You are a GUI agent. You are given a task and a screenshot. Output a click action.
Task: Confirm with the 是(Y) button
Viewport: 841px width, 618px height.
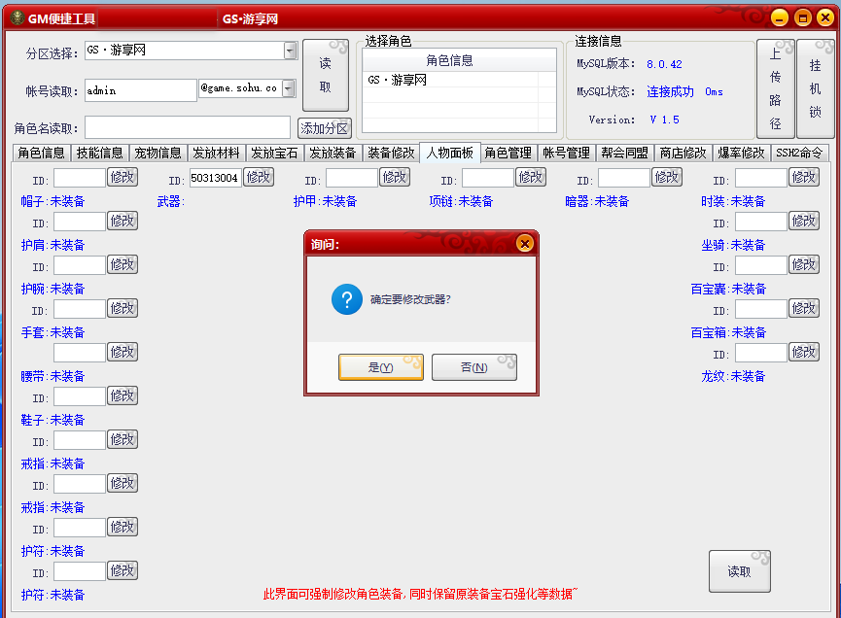point(380,367)
